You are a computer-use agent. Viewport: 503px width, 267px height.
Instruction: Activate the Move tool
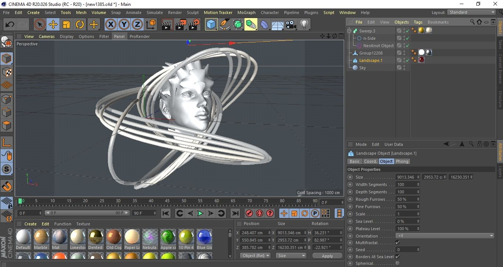pos(53,25)
